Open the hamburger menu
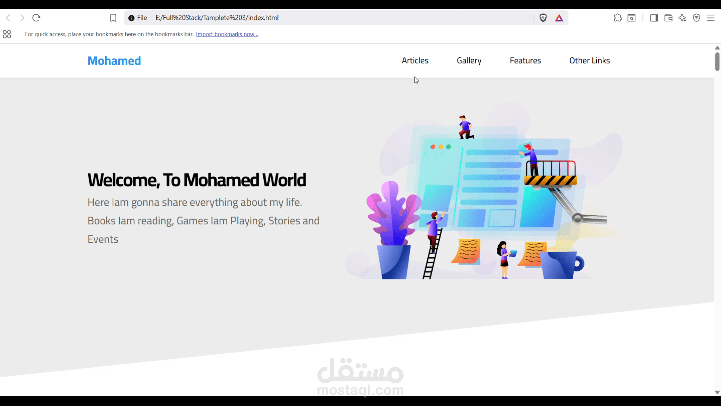Screen dimensions: 721x406 coord(711,18)
